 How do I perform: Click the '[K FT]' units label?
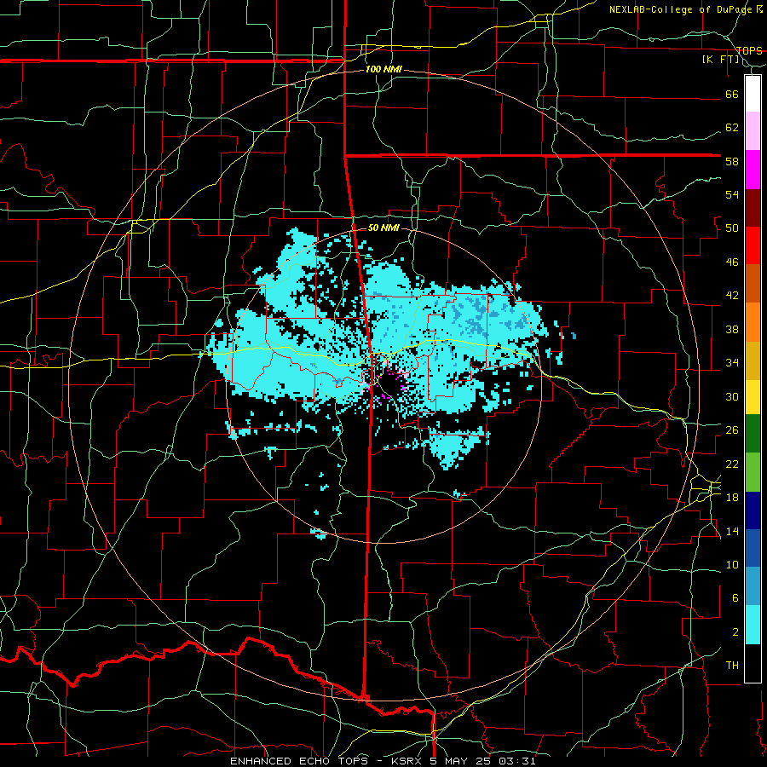tap(720, 59)
